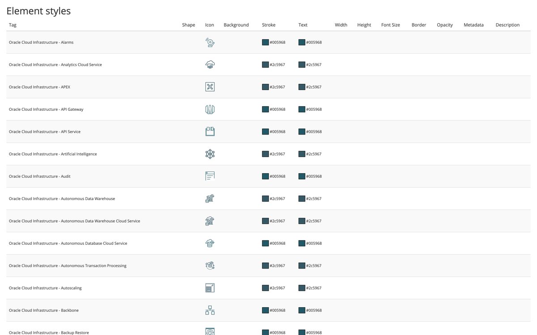Click the APEX stroke color swatch
The width and height of the screenshot is (537, 335).
coord(265,87)
